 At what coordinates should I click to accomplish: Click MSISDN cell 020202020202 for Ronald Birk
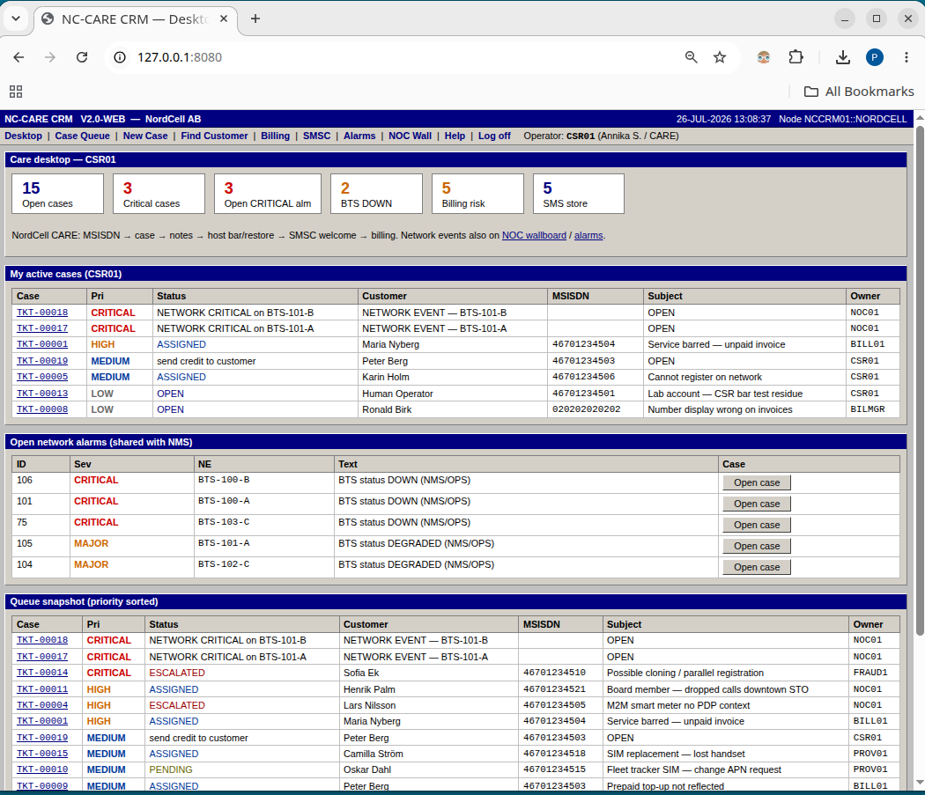click(x=596, y=409)
